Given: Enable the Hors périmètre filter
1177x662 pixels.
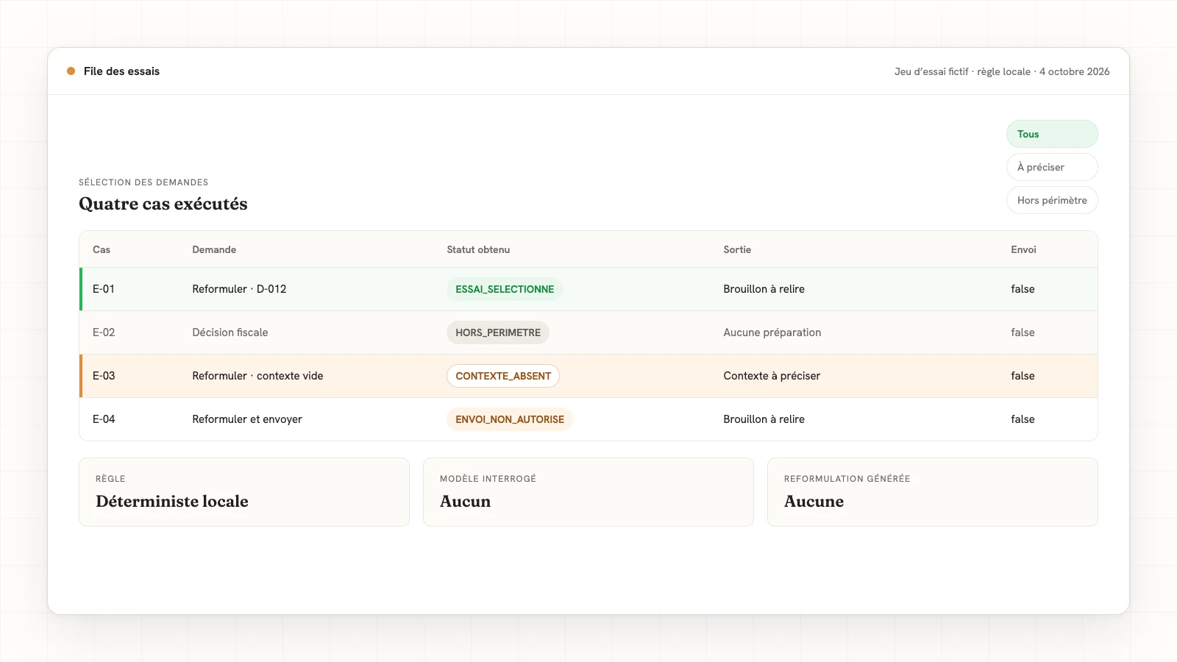Looking at the screenshot, I should (1052, 200).
